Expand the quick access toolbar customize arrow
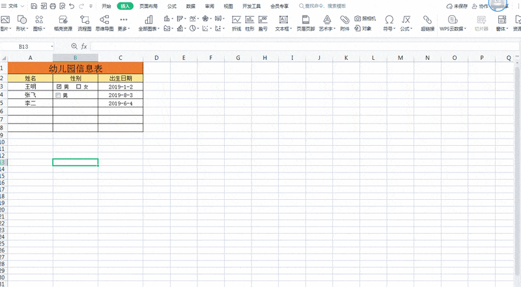 [x=91, y=6]
